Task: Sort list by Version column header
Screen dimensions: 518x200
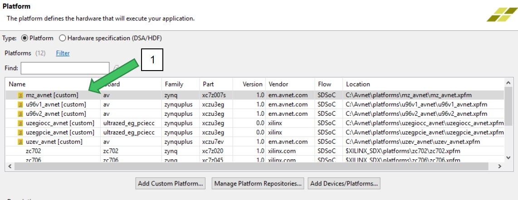Action: pos(252,84)
